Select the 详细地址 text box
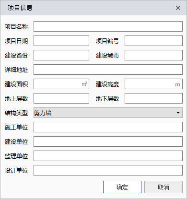This screenshot has width=187, height=199. 108,70
